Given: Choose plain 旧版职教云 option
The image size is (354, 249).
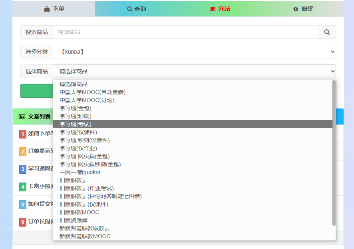Looking at the screenshot, I should tap(193, 180).
